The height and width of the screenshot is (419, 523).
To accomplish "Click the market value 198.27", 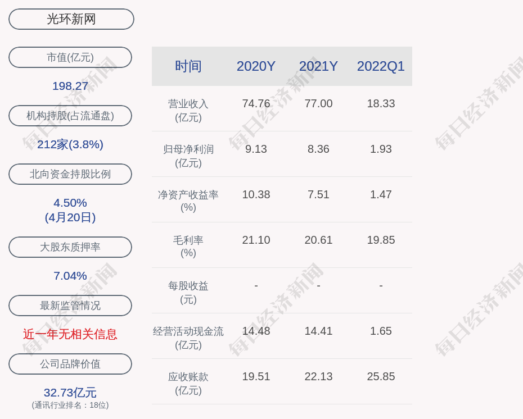I will click(70, 86).
